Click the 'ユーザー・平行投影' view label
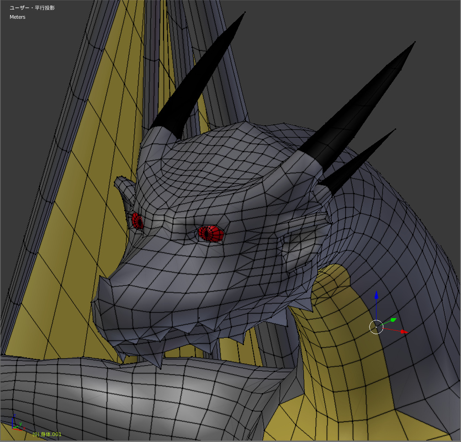461x442 pixels. [32, 8]
